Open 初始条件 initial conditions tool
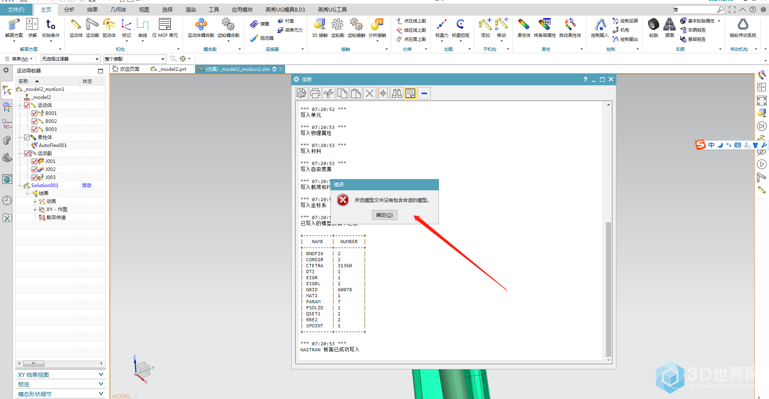This screenshot has height=399, width=769. coord(50,25)
